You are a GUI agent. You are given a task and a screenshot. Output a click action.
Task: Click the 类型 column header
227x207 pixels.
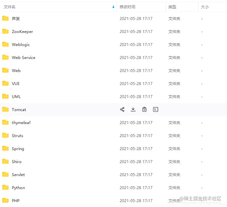(172, 7)
